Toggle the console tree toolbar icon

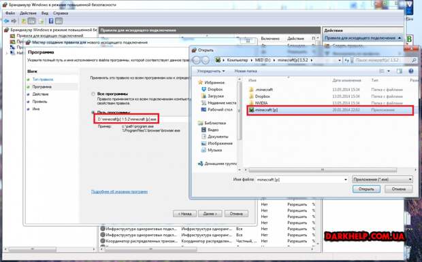pyautogui.click(x=32, y=21)
